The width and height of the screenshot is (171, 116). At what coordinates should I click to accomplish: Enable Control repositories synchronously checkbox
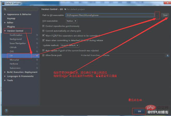(x=43, y=26)
